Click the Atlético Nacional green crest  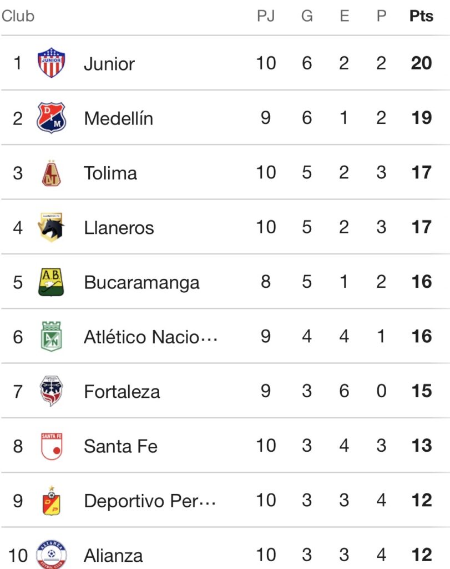51,336
